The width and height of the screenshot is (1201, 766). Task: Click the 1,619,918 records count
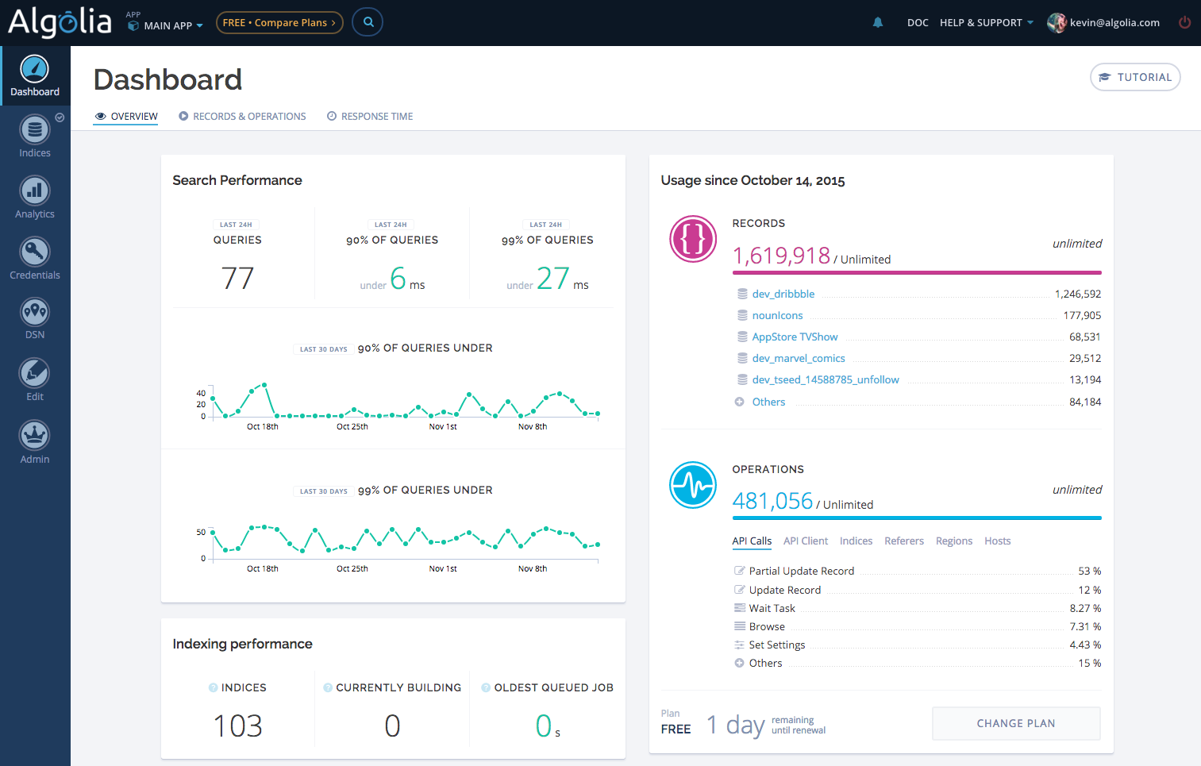tap(781, 256)
